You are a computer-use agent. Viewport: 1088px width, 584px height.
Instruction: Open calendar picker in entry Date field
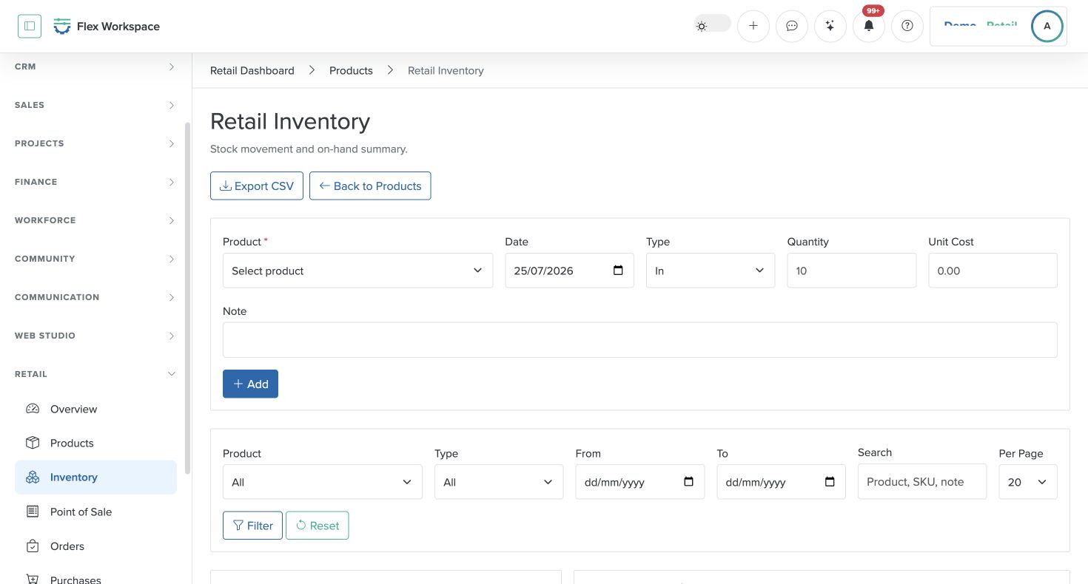click(619, 271)
